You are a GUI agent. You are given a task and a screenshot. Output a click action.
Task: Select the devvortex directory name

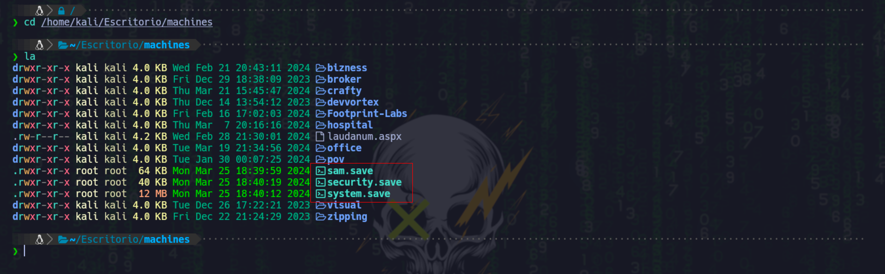353,102
